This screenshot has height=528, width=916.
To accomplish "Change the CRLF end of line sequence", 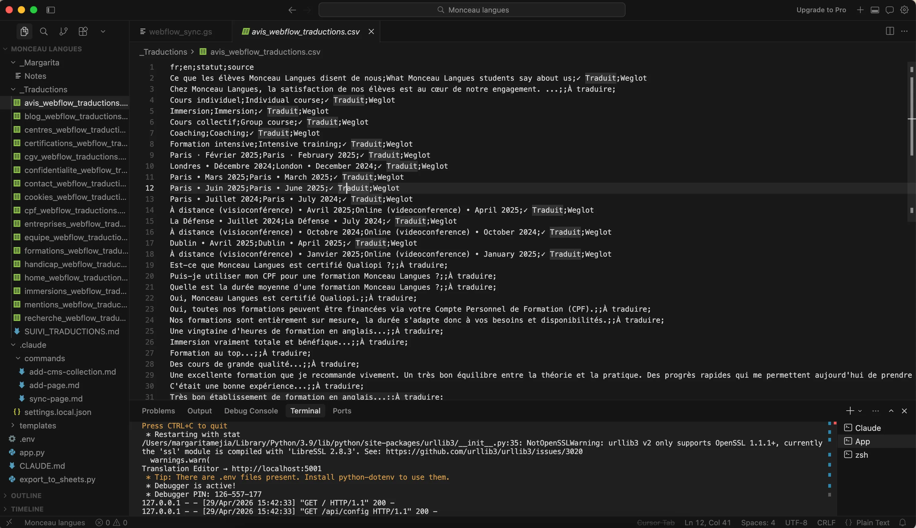I will (826, 522).
